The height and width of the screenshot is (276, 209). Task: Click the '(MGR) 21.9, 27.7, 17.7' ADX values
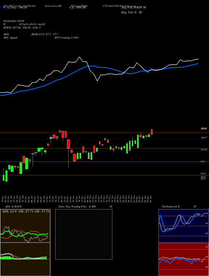point(44,34)
